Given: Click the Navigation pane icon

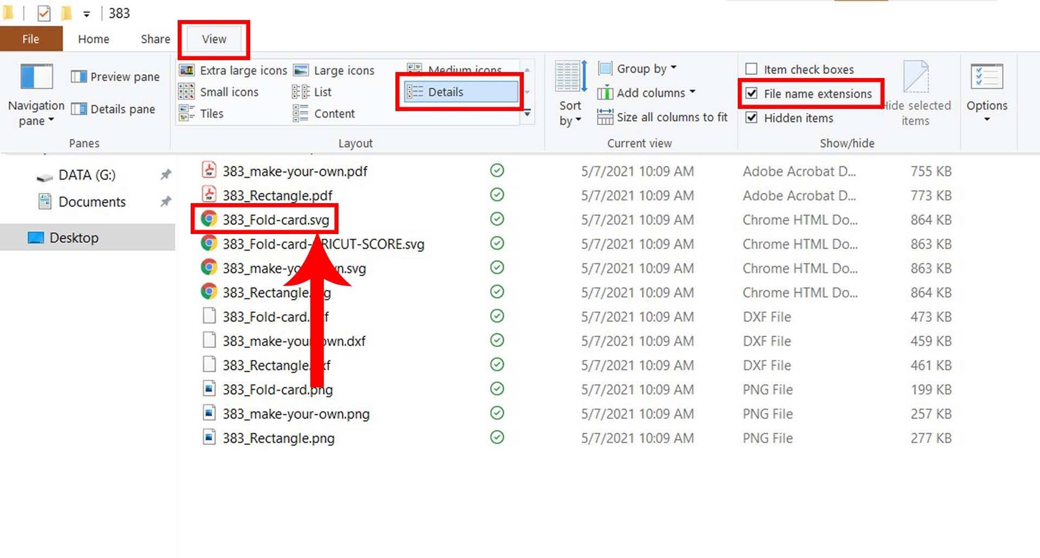Looking at the screenshot, I should (36, 77).
